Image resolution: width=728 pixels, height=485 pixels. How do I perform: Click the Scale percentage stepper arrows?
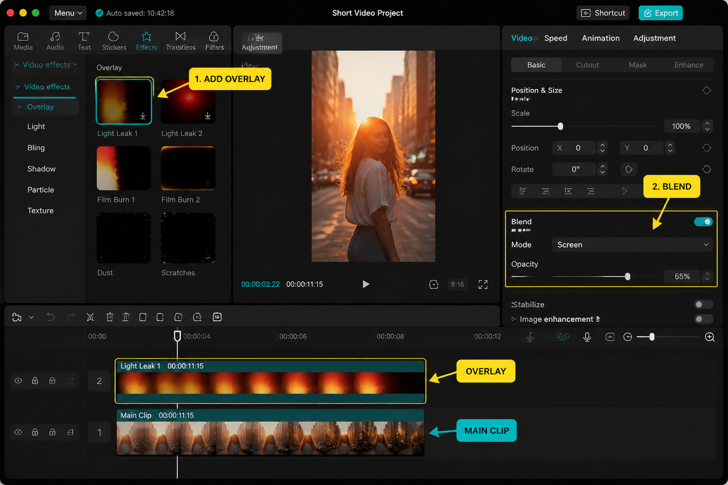(x=707, y=126)
